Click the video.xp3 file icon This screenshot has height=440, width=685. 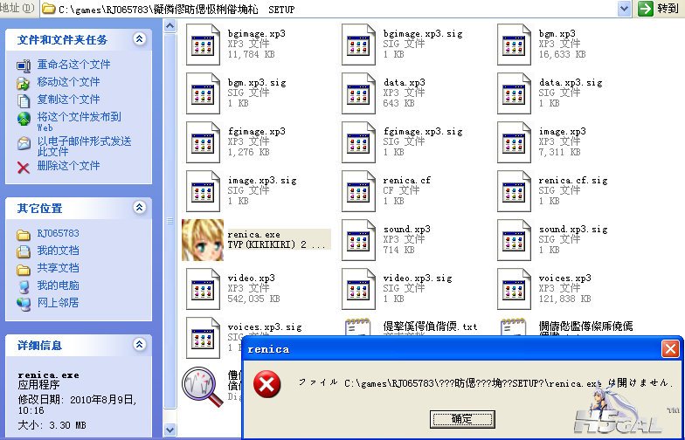click(204, 289)
